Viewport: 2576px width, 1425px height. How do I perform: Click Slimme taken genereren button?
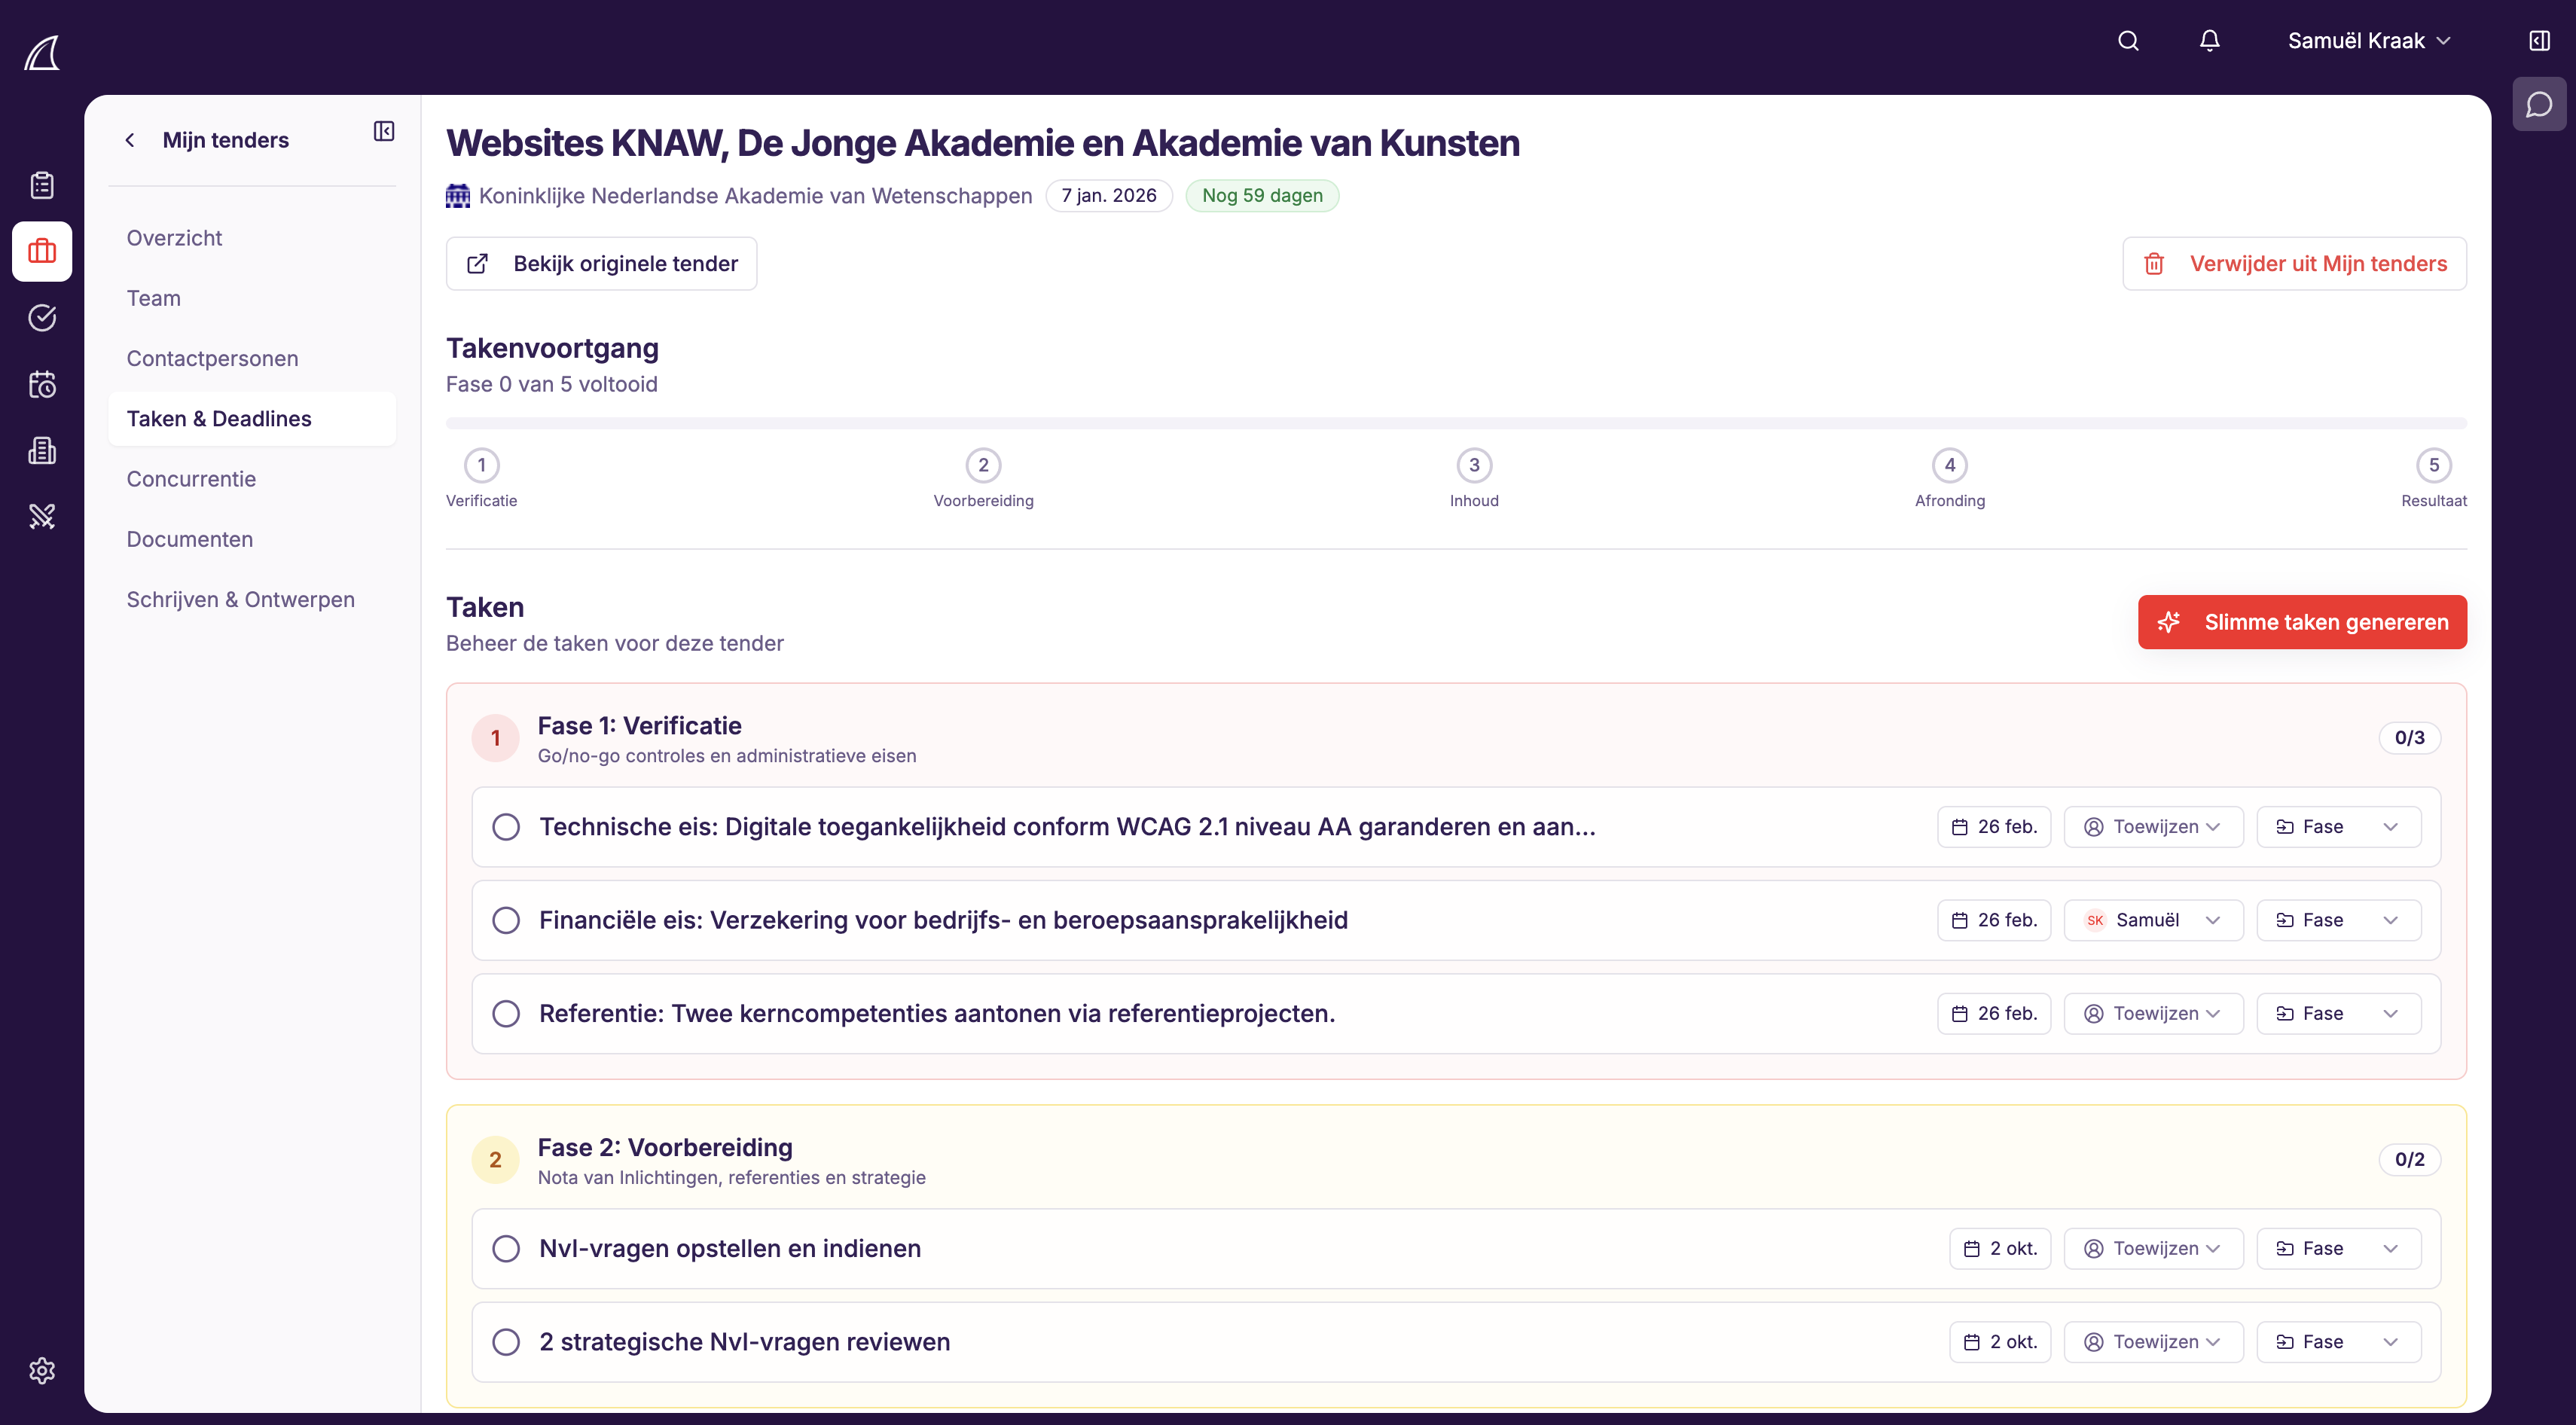pyautogui.click(x=2302, y=622)
